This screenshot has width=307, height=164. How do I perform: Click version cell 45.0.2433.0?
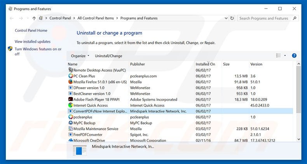point(260,105)
